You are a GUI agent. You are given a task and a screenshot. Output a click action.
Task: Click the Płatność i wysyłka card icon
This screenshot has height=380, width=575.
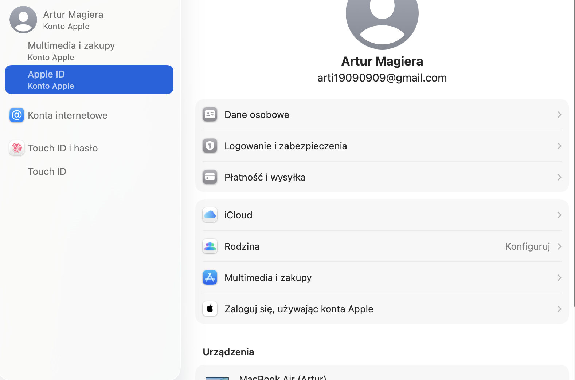coord(210,177)
